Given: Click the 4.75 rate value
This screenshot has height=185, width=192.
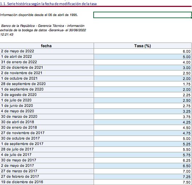Looking at the screenshot, I should point(187,133).
